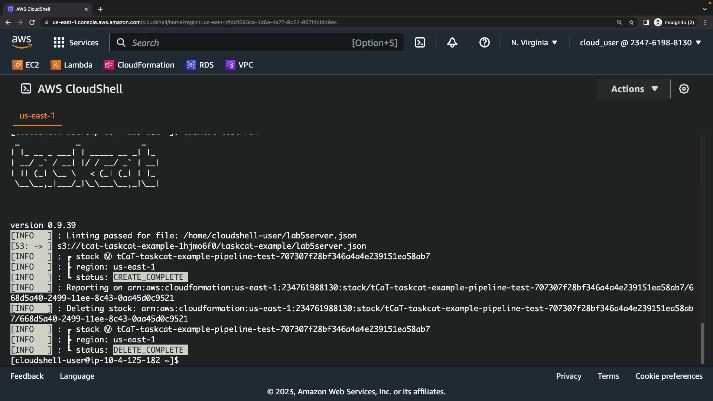The width and height of the screenshot is (713, 401).
Task: Open a new browser tab
Action: coord(100,9)
